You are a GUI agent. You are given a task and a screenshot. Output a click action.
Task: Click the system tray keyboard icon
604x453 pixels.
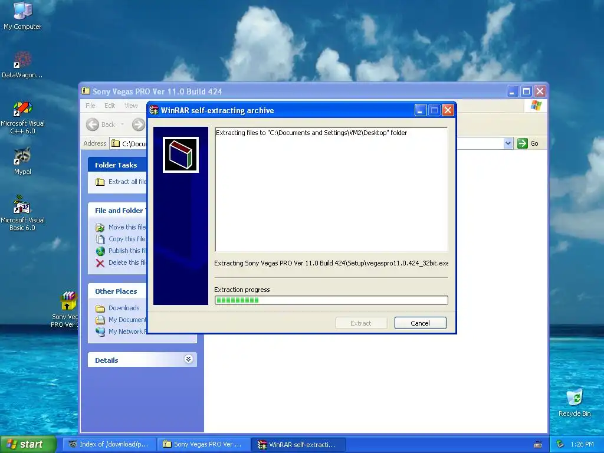coord(538,445)
